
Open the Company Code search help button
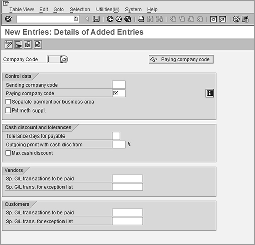tap(64, 59)
